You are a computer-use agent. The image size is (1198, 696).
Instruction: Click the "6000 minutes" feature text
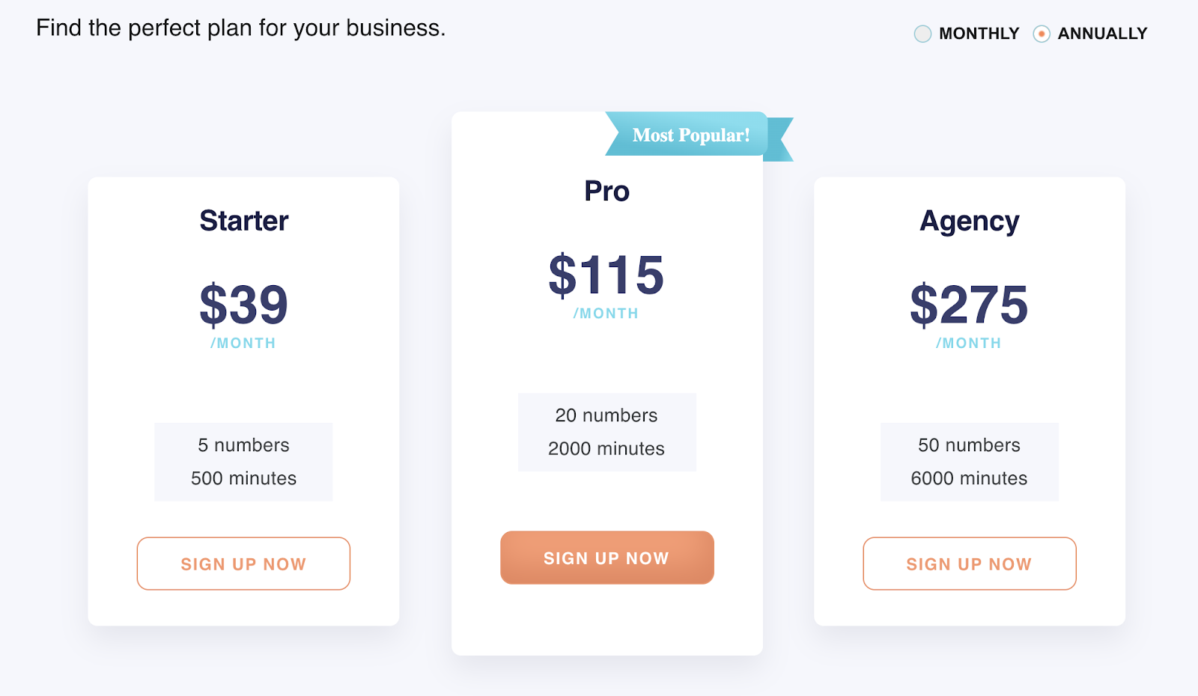[969, 478]
